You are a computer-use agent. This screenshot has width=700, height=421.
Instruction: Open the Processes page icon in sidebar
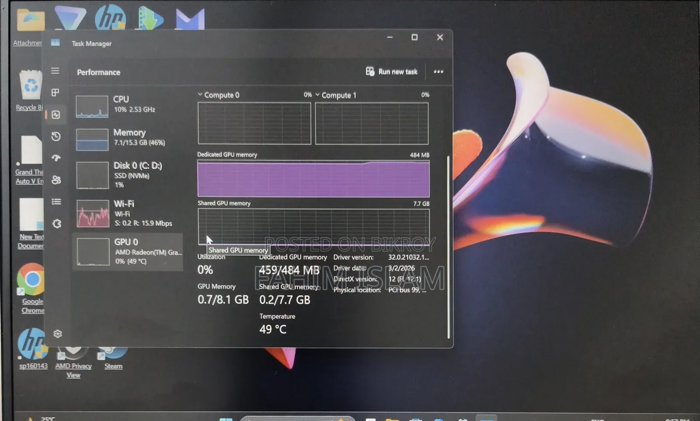55,92
